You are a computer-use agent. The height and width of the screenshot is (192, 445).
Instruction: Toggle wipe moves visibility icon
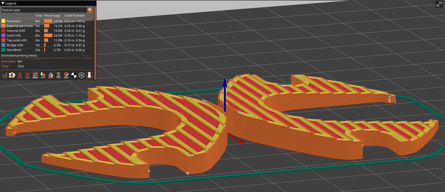pos(12,75)
